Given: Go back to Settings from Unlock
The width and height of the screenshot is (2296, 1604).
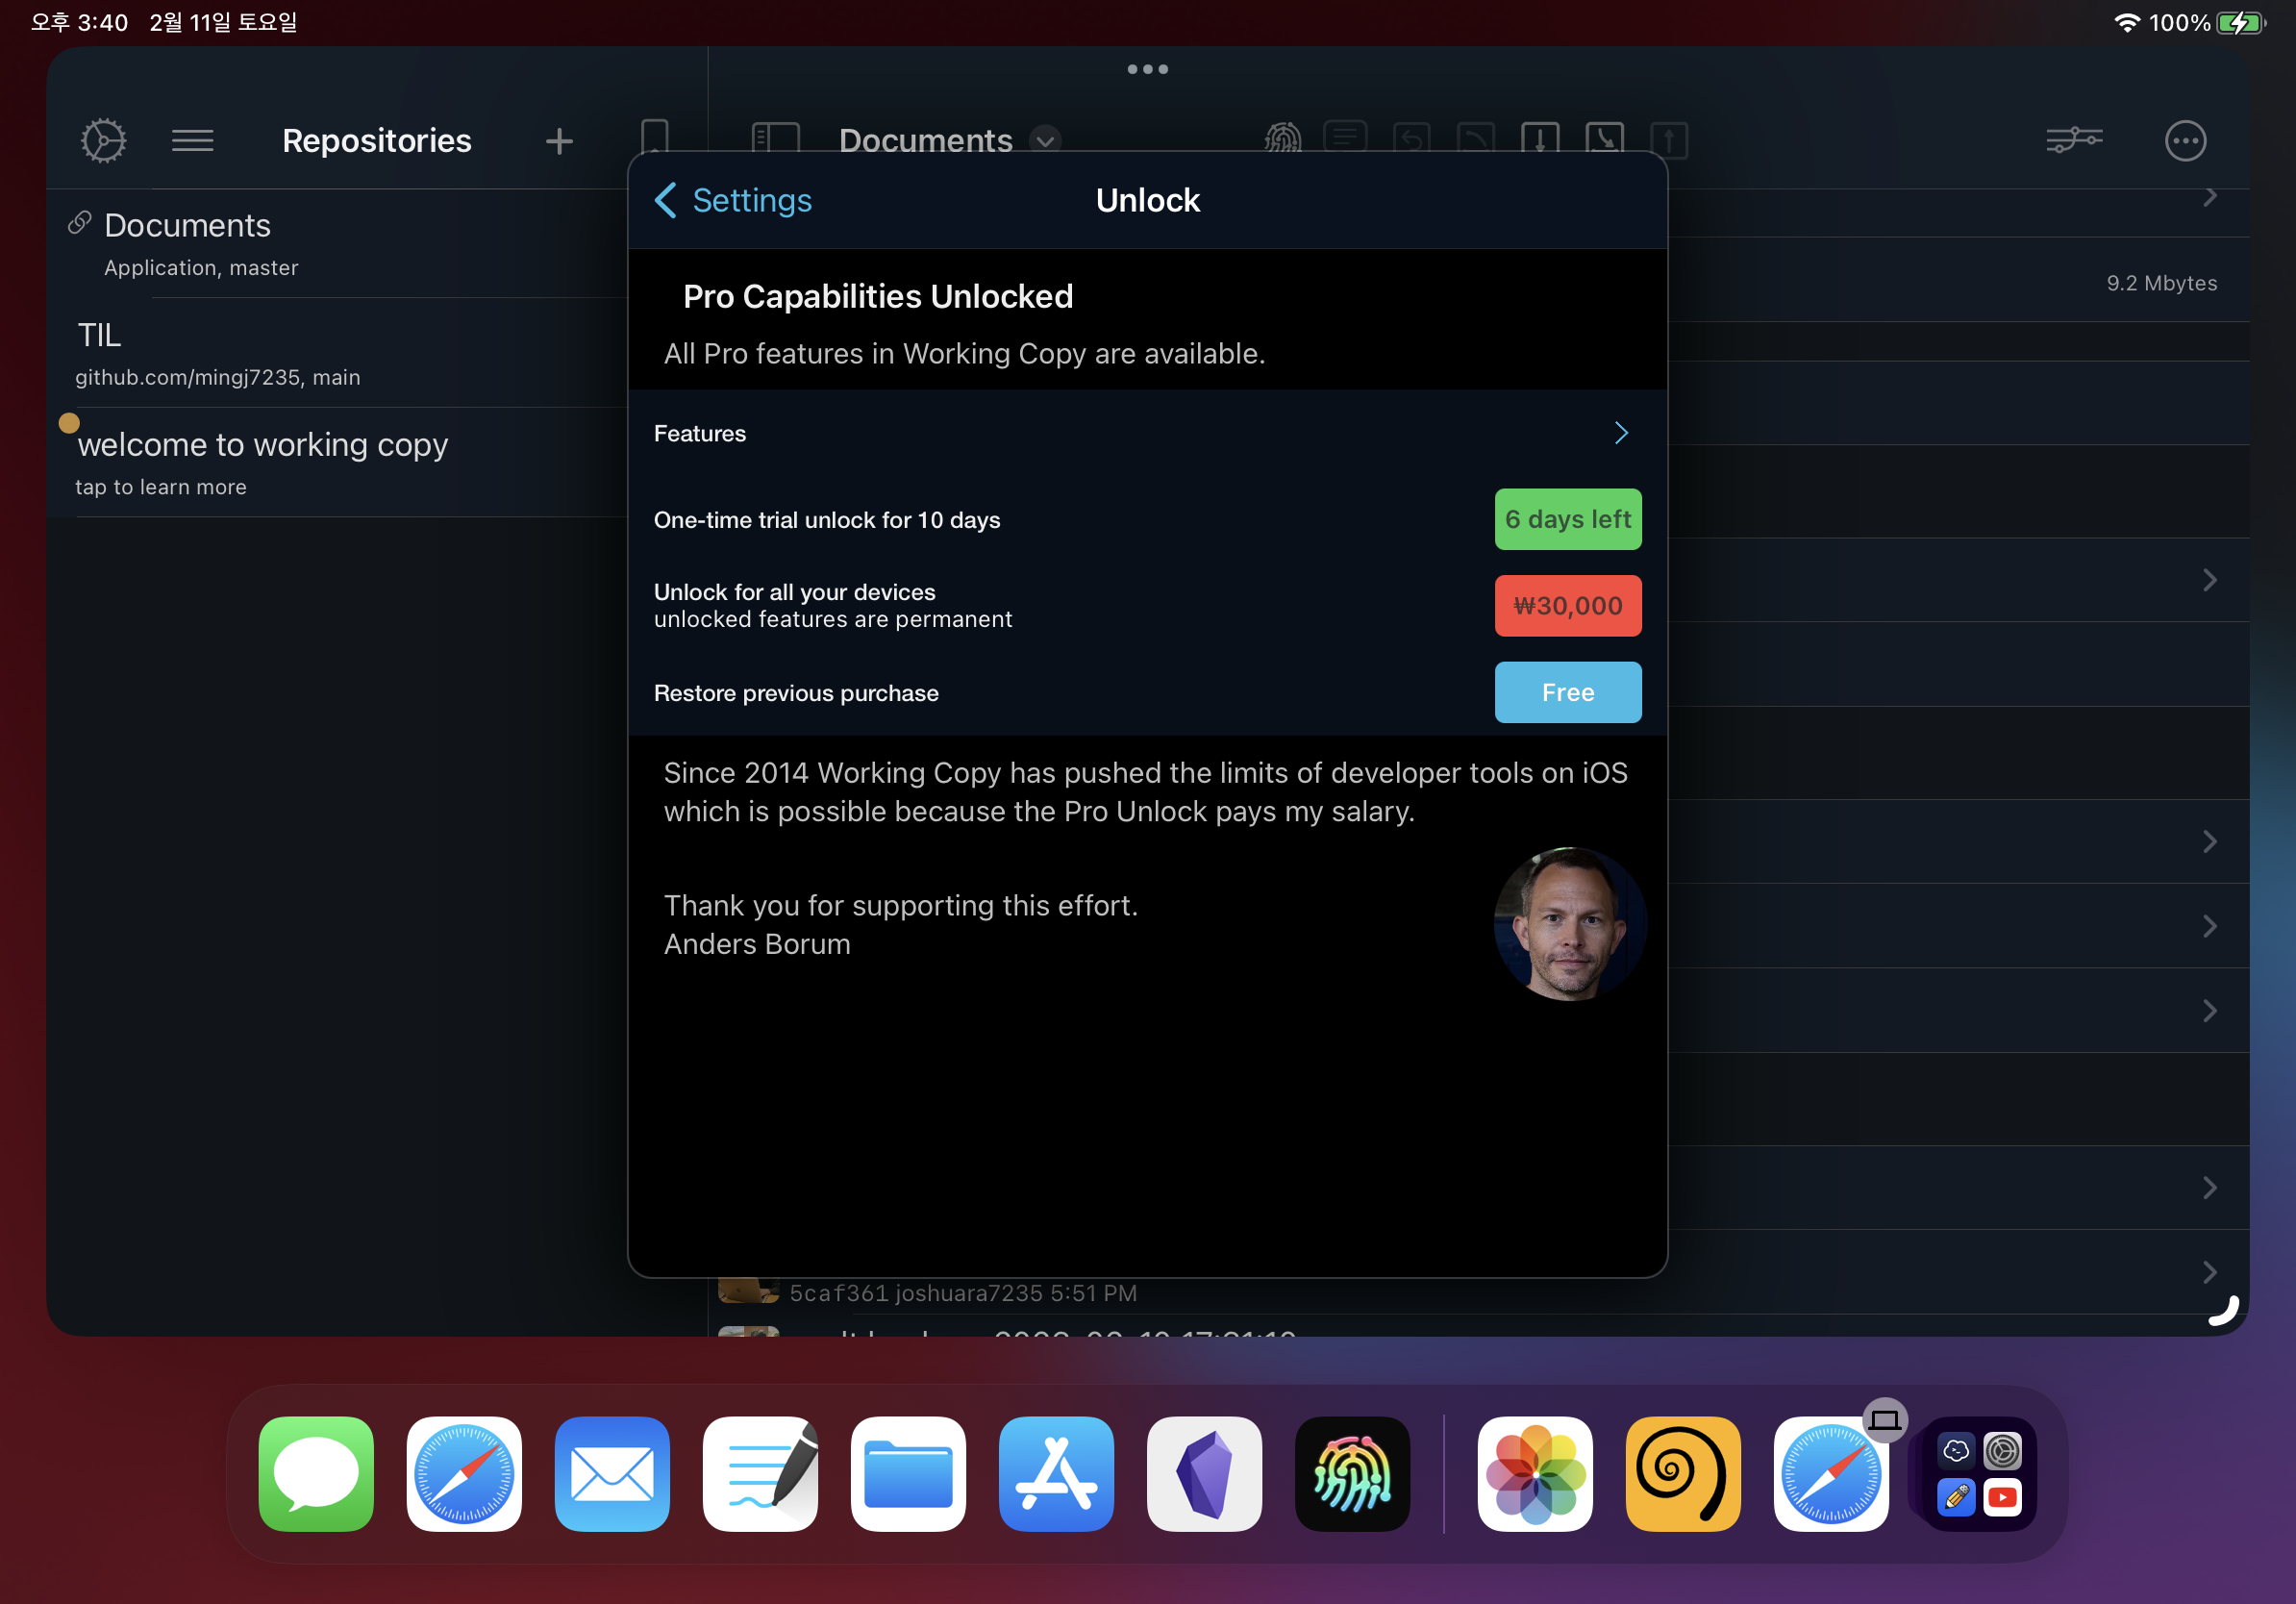Looking at the screenshot, I should coord(733,200).
